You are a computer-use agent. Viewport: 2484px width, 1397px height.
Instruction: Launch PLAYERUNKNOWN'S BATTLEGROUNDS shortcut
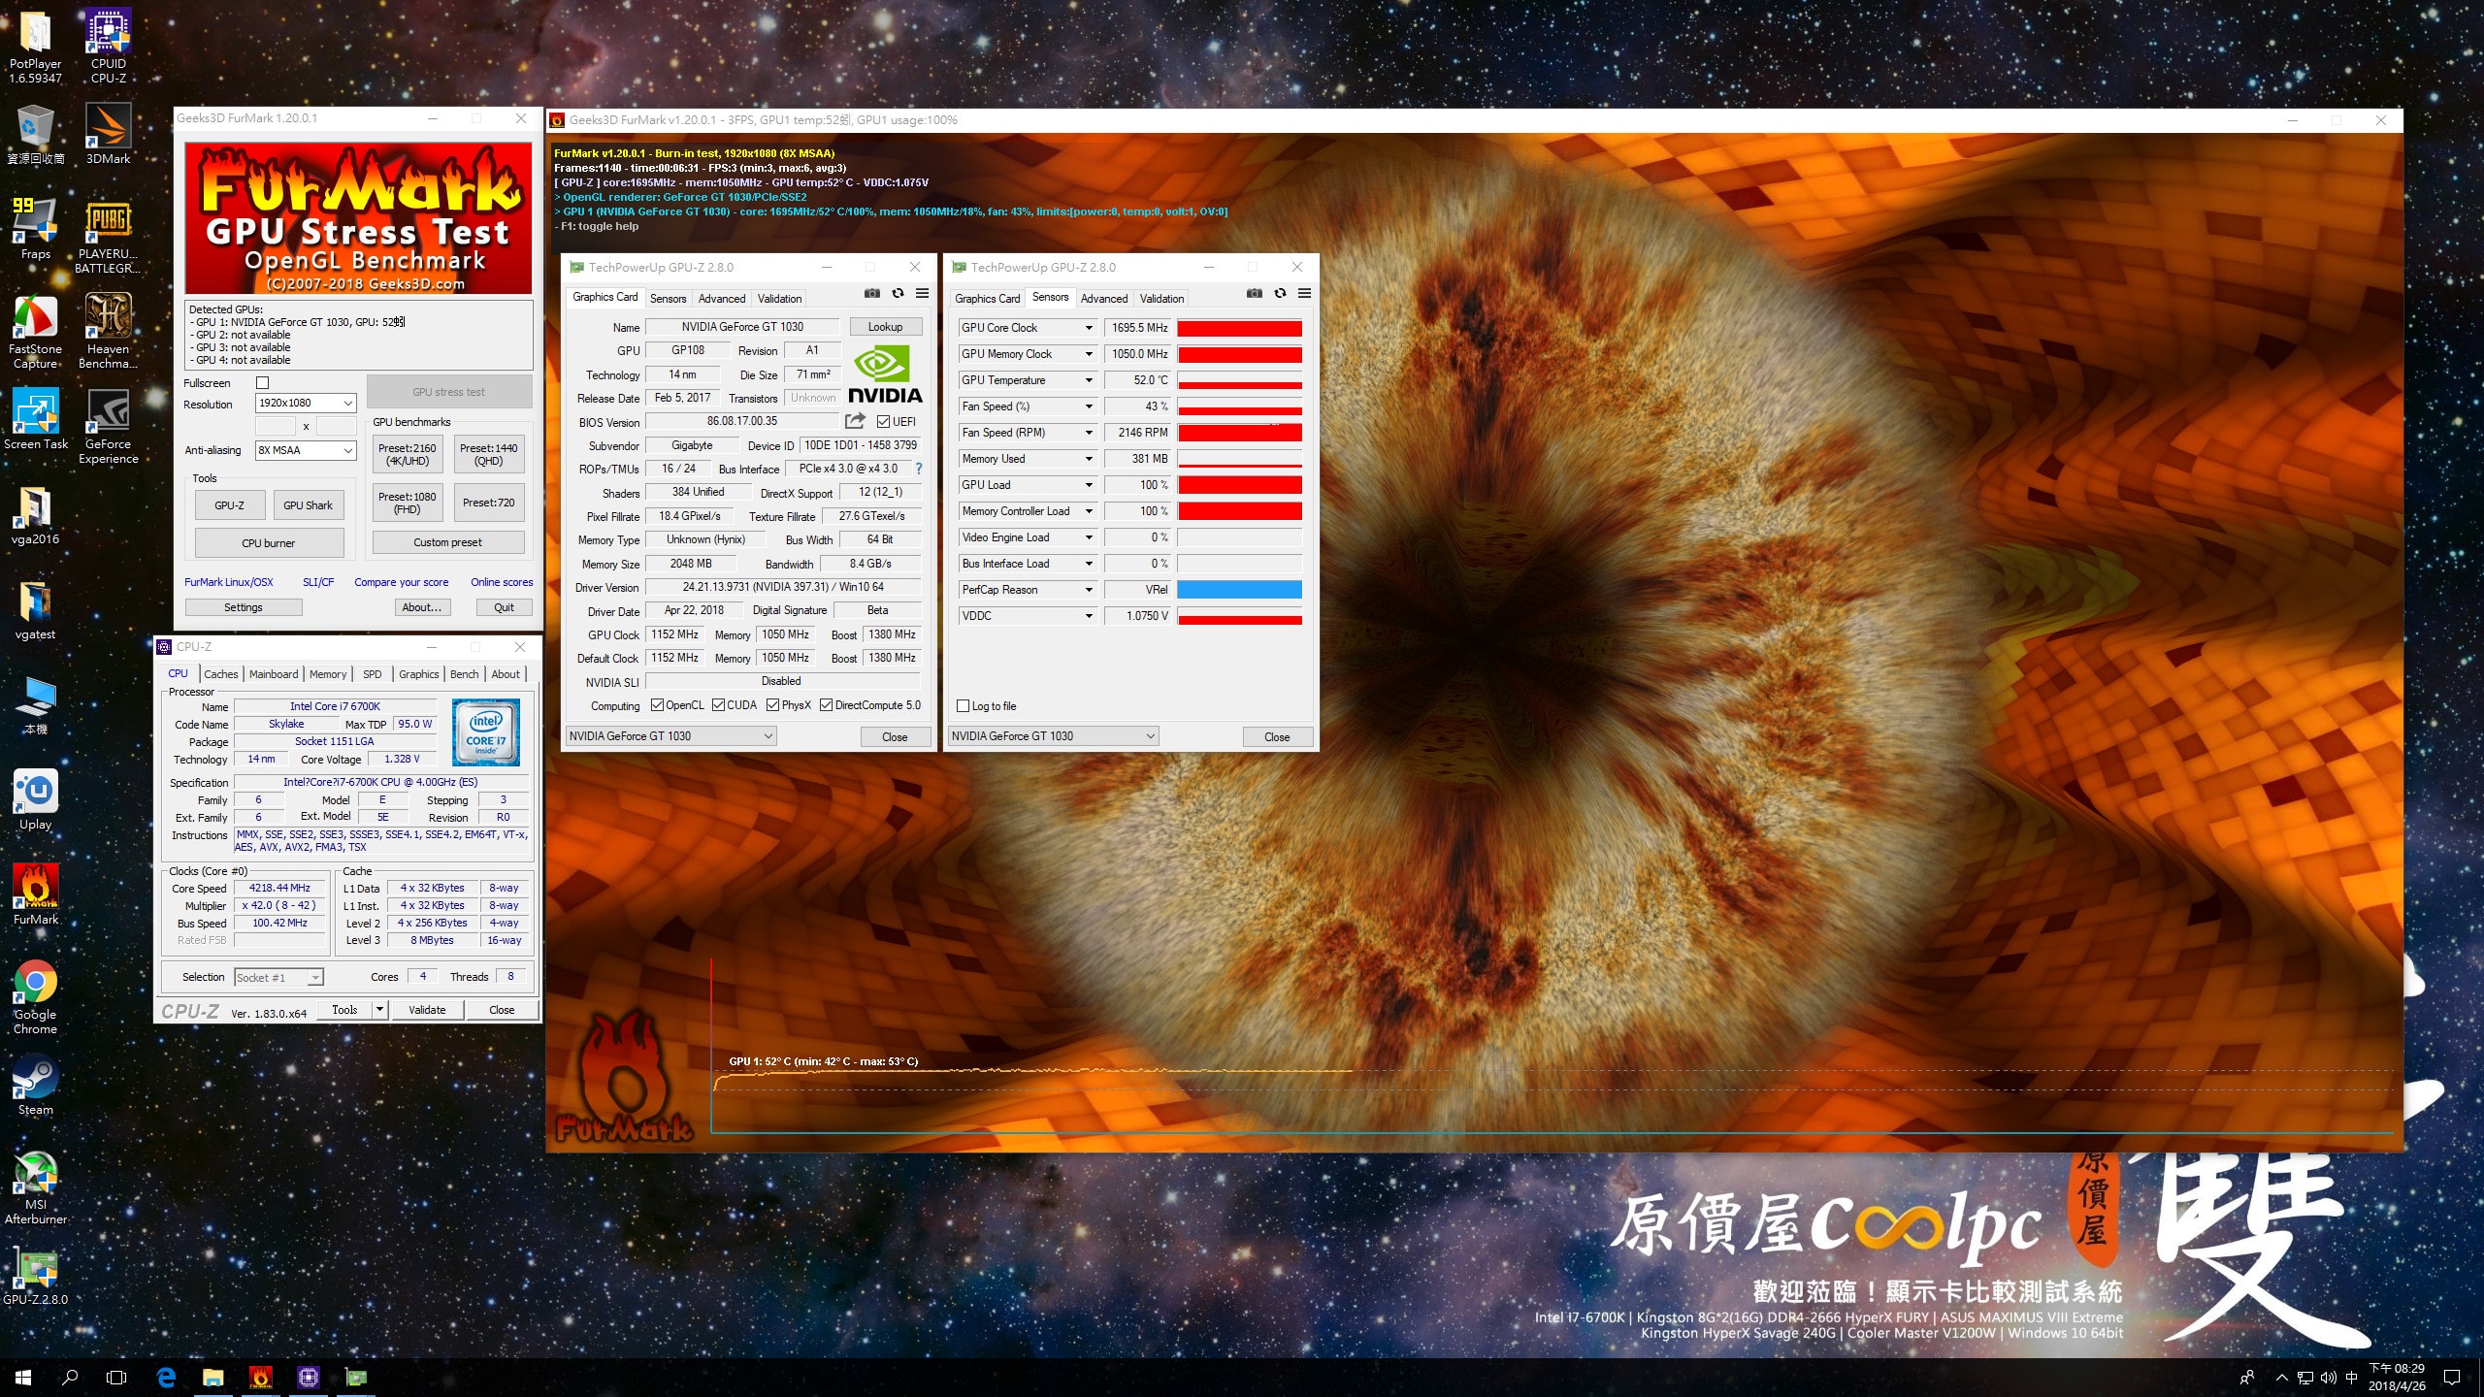pyautogui.click(x=108, y=237)
